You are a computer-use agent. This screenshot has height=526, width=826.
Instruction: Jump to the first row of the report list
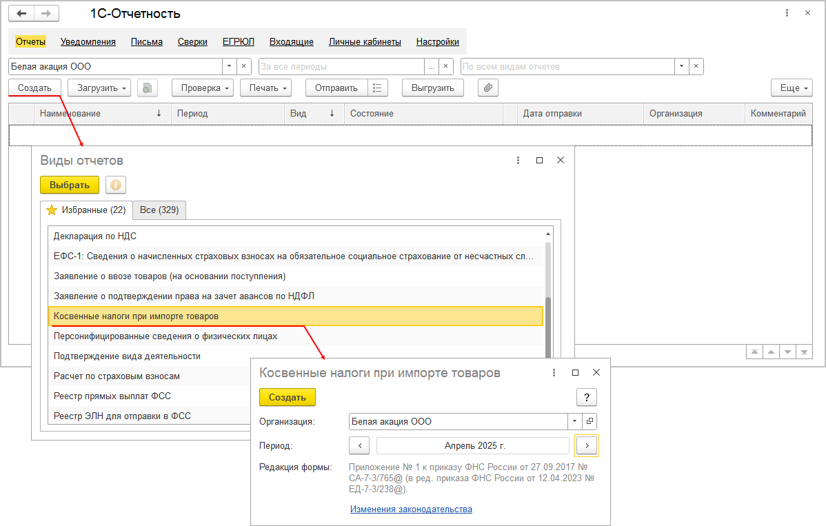(755, 352)
